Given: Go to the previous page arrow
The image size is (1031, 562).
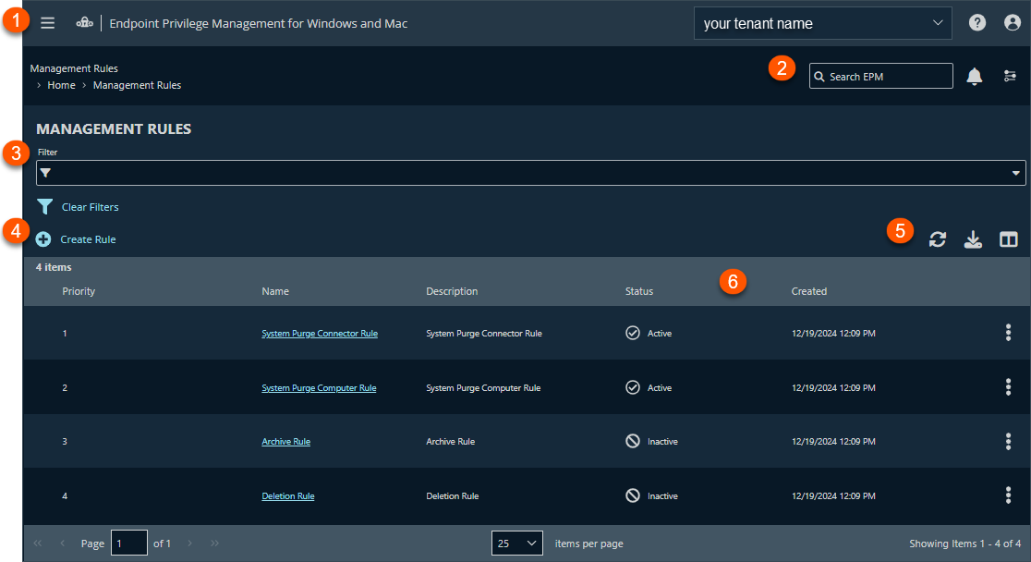Looking at the screenshot, I should 63,543.
